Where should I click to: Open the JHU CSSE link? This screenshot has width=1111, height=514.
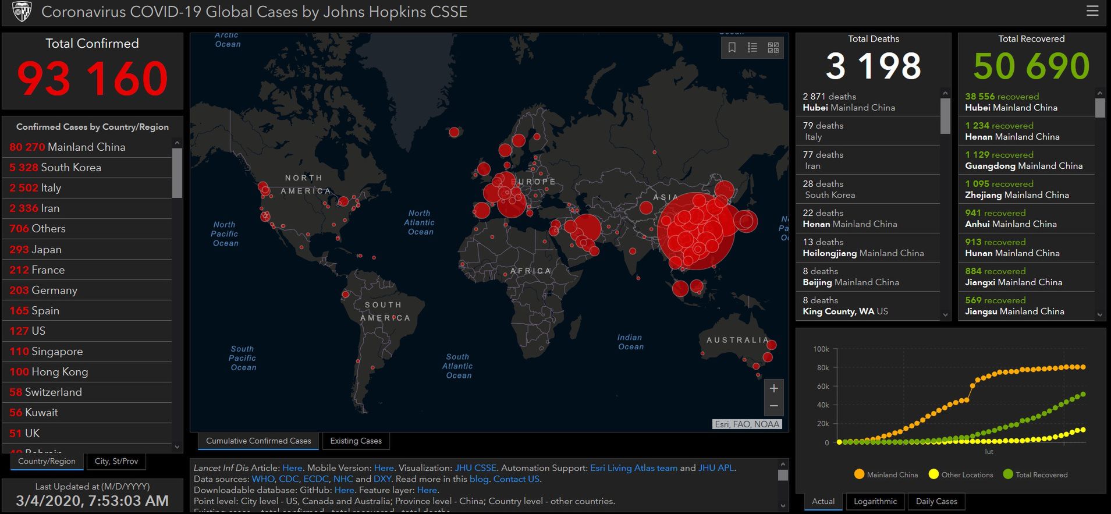click(x=475, y=467)
